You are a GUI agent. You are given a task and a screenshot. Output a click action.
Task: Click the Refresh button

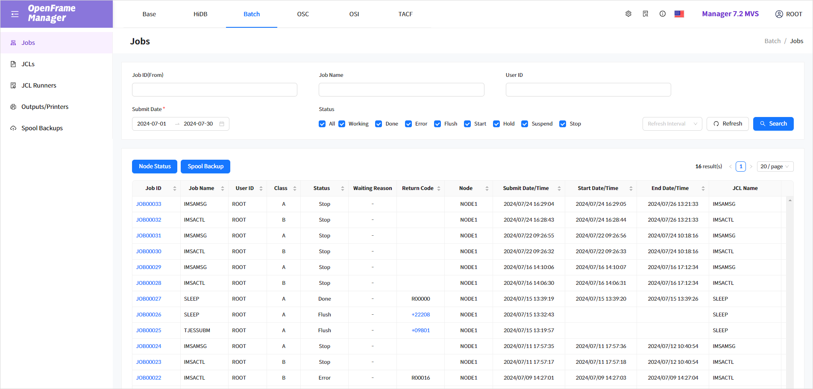728,124
